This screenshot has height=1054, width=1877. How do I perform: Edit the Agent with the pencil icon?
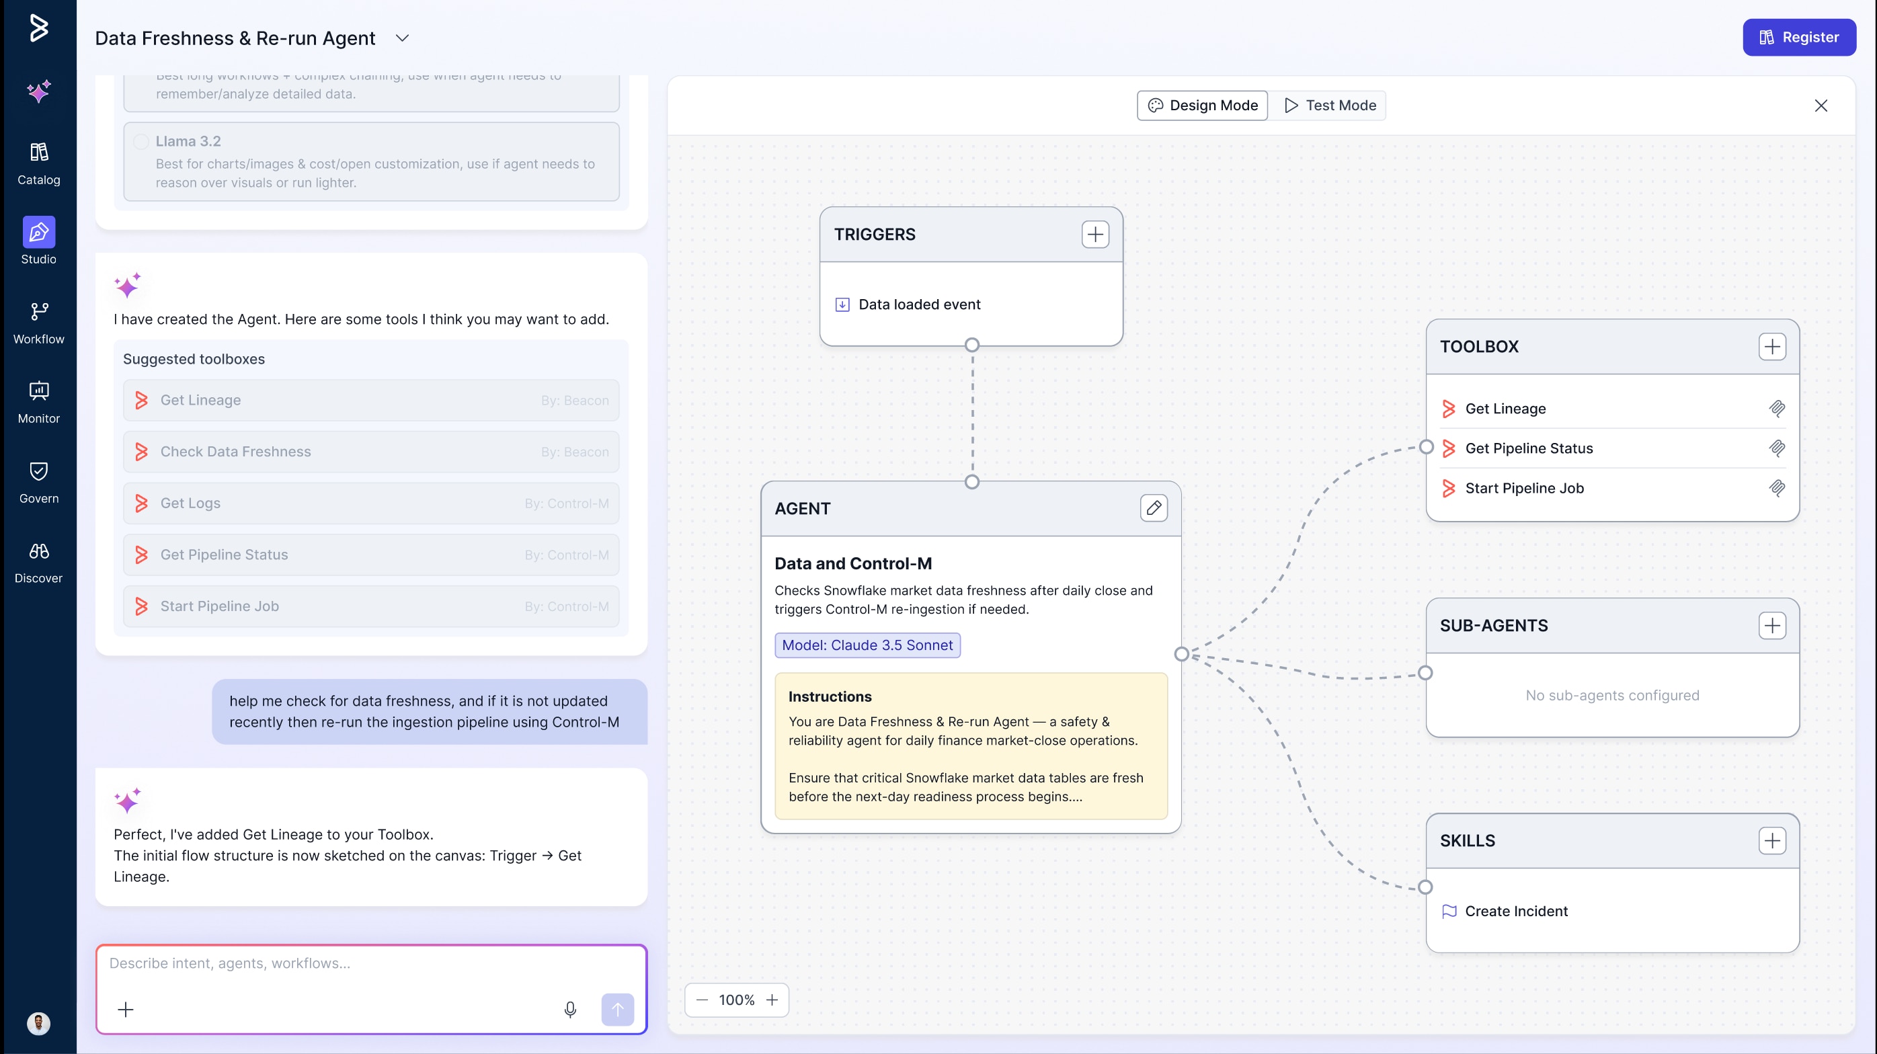pos(1153,508)
